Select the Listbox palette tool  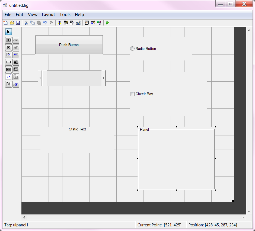pos(16,62)
